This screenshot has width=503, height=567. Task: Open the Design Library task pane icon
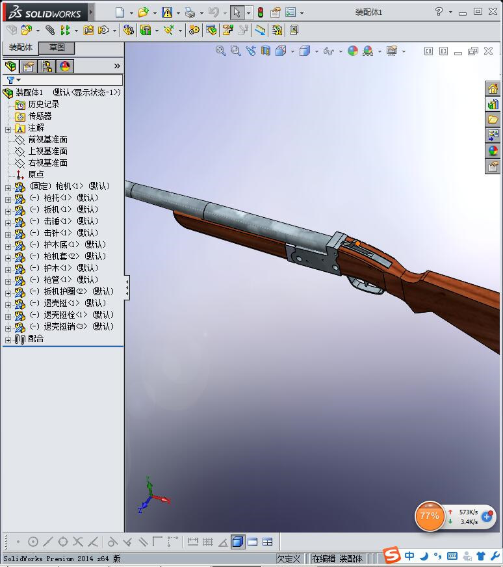tap(493, 105)
